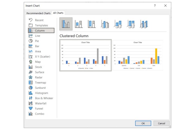Switch to the Recommended Charts tab

click(38, 13)
